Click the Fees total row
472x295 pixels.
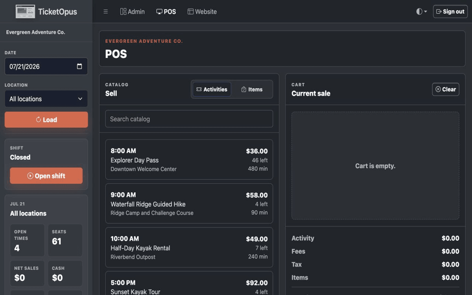point(375,251)
